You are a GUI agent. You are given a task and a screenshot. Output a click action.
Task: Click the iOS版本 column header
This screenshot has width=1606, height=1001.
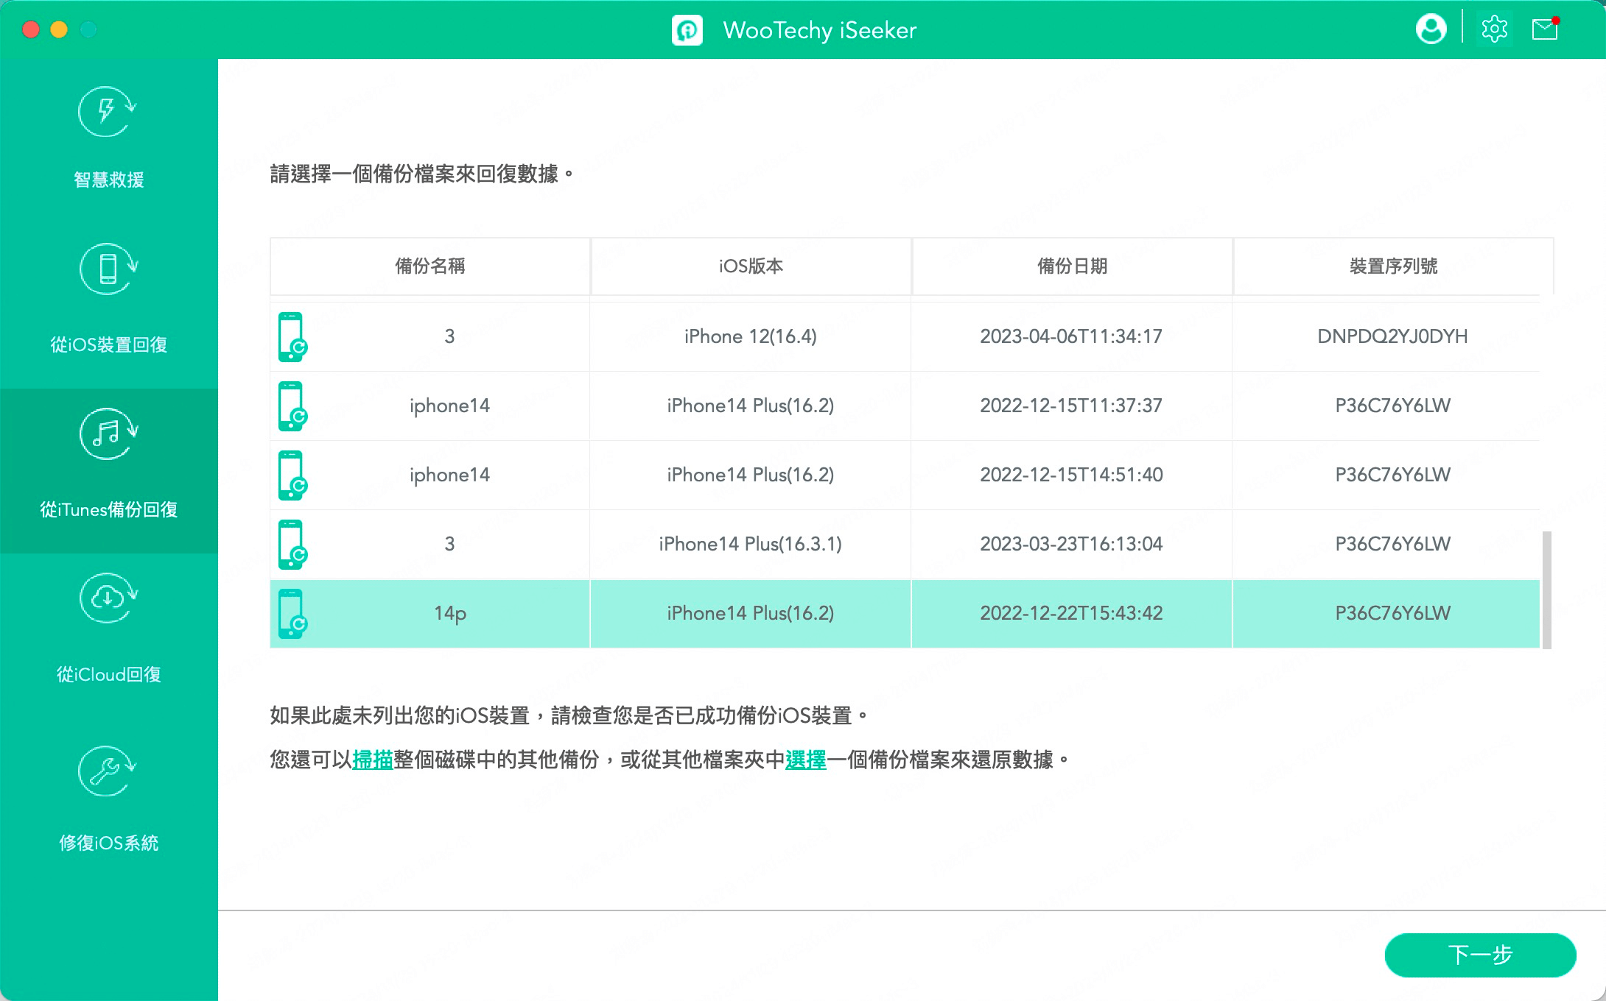(x=751, y=266)
